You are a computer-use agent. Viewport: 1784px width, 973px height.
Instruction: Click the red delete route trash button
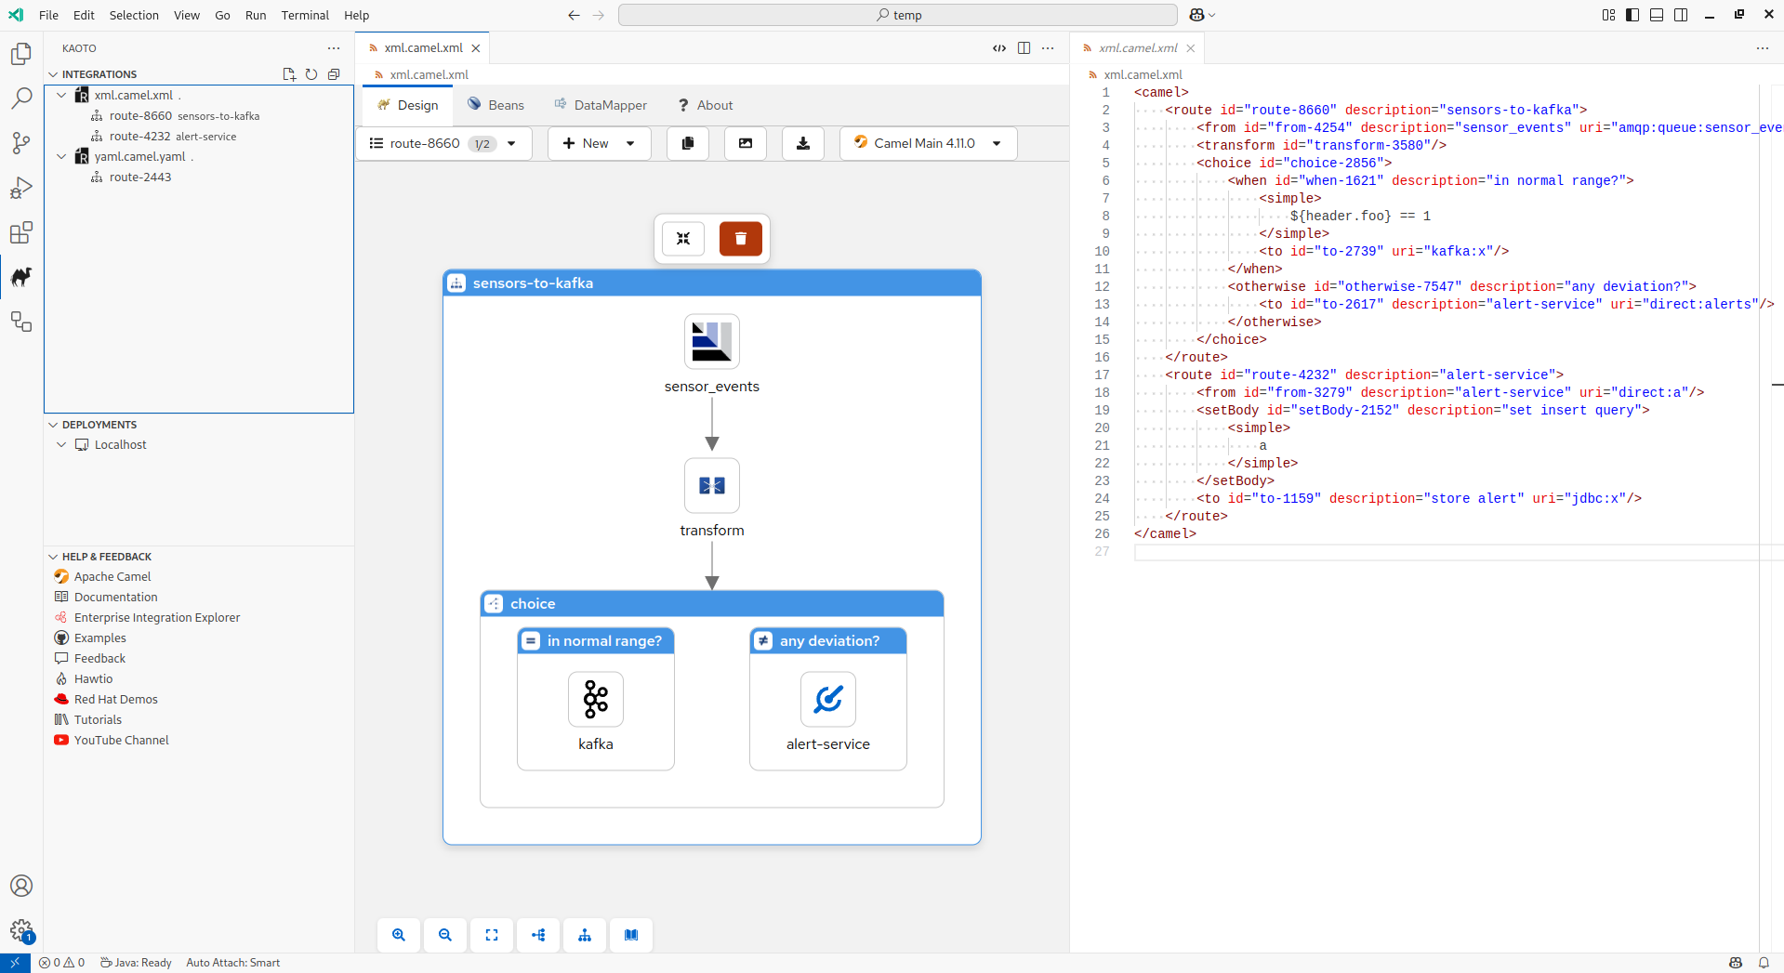pos(740,239)
